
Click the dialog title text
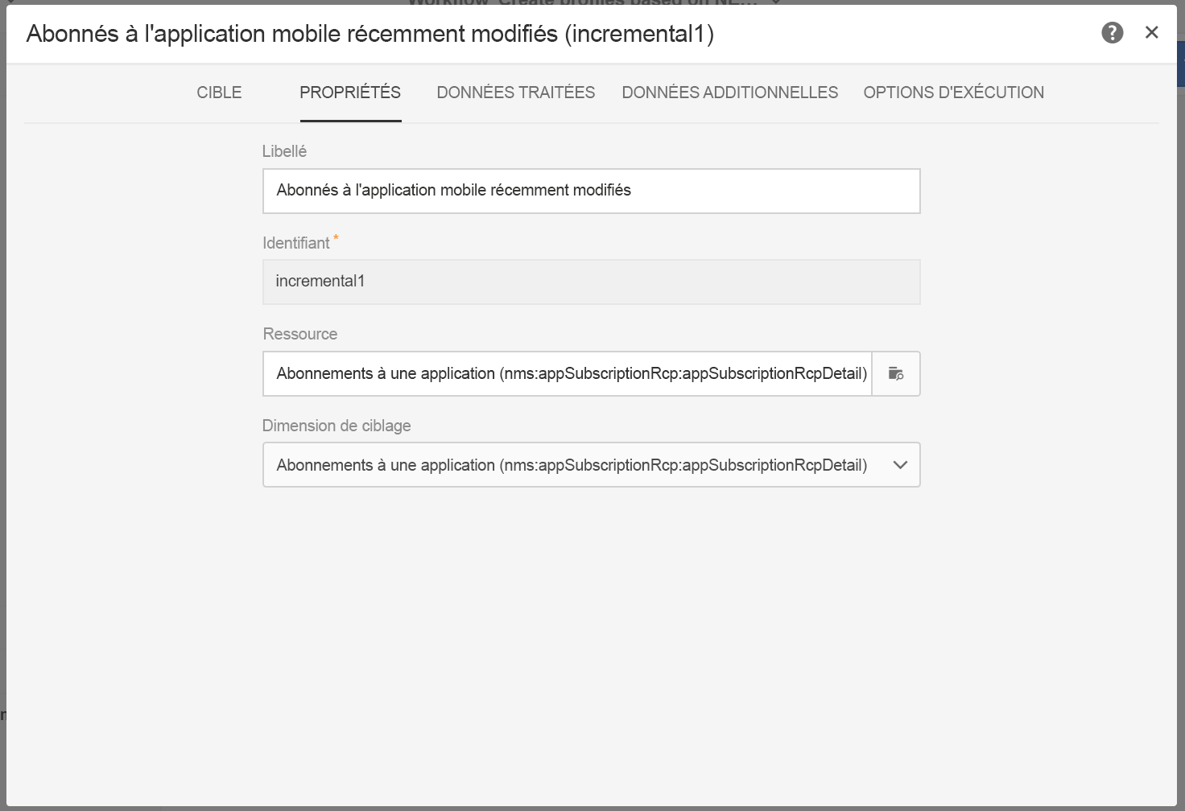[x=370, y=34]
